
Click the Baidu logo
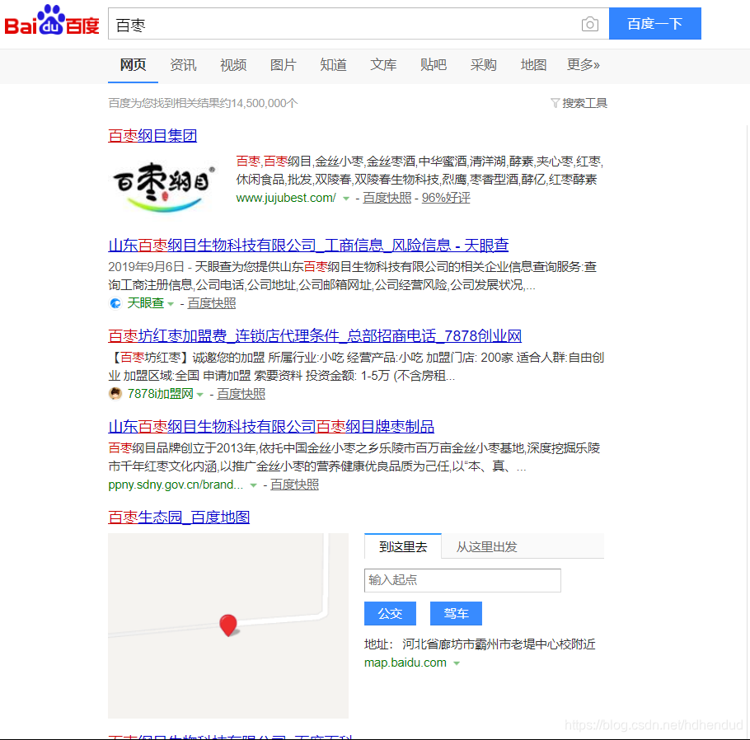pyautogui.click(x=52, y=21)
